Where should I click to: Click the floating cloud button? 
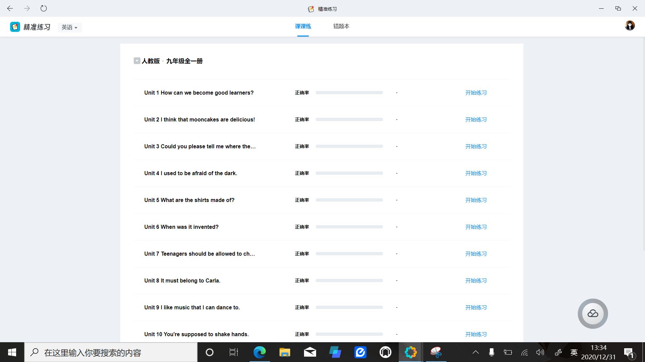593,313
